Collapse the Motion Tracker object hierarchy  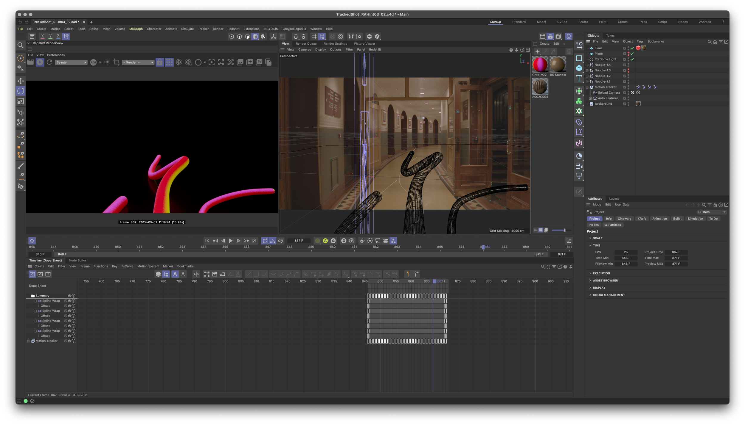pyautogui.click(x=587, y=87)
